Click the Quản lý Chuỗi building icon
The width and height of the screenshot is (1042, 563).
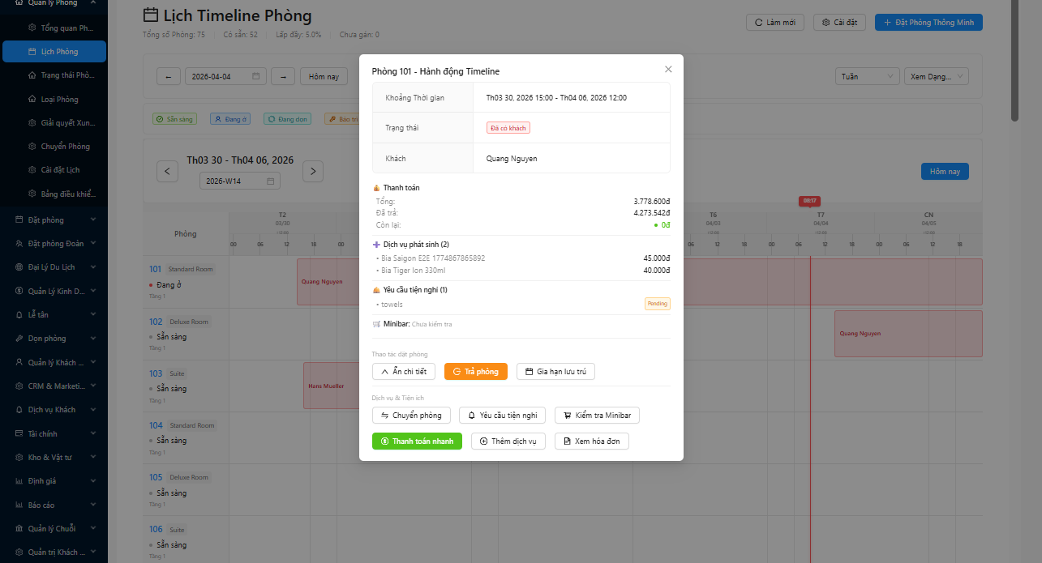(19, 528)
